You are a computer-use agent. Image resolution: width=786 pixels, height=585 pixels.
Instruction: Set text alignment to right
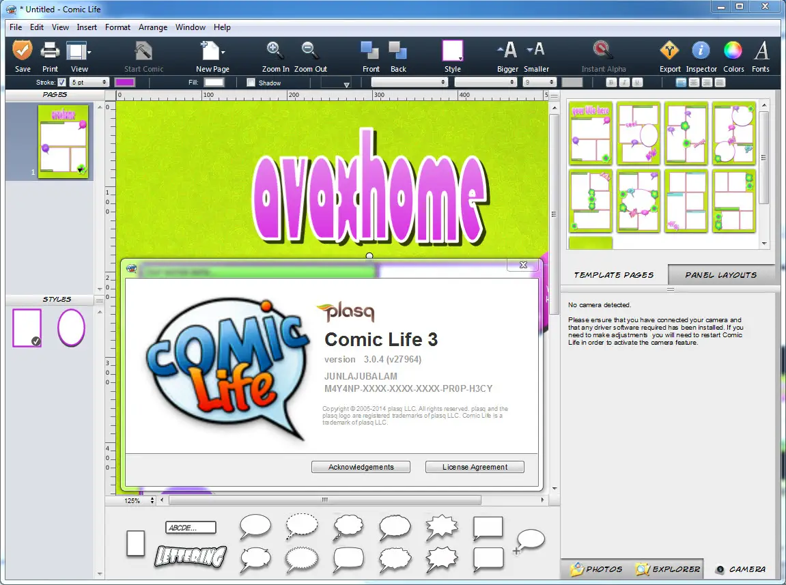(707, 83)
